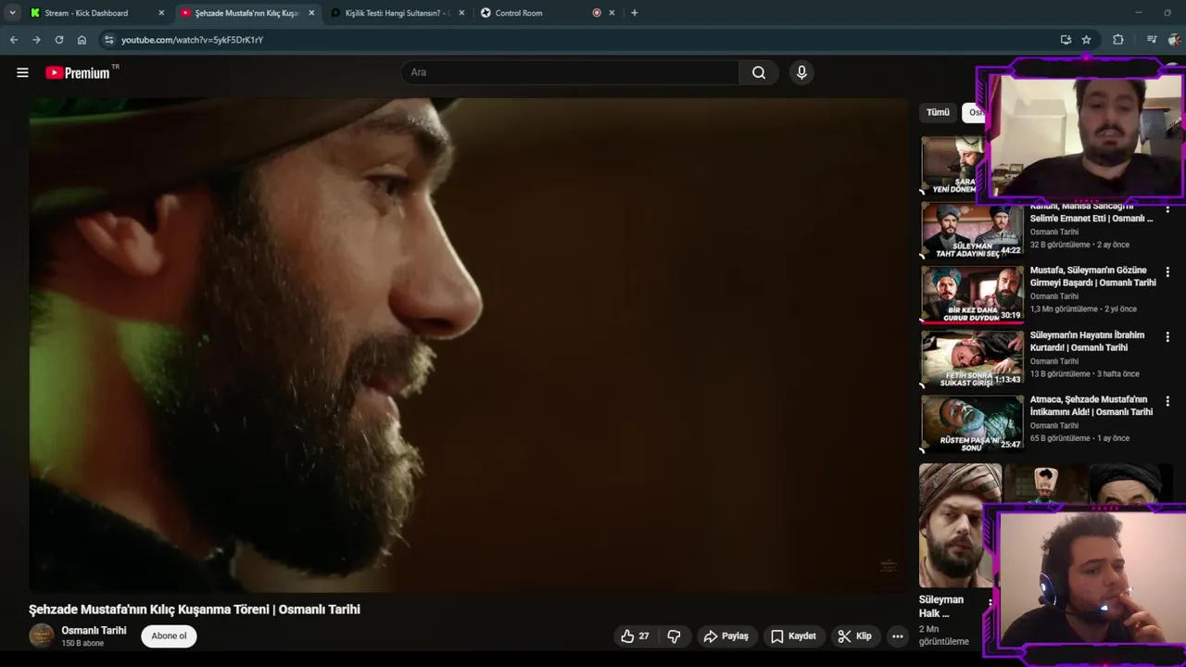
Task: Reload the current page
Action: pos(59,40)
